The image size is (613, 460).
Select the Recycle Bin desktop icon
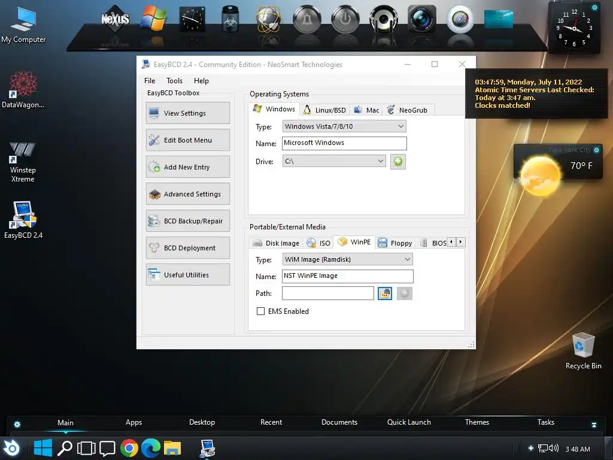click(x=583, y=351)
